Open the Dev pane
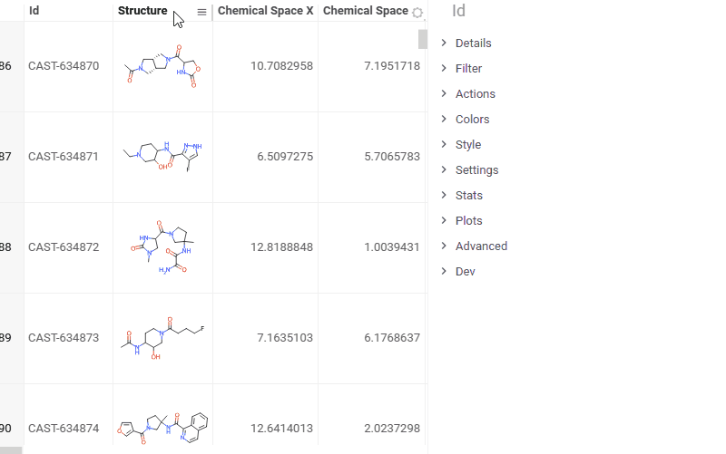 (465, 272)
